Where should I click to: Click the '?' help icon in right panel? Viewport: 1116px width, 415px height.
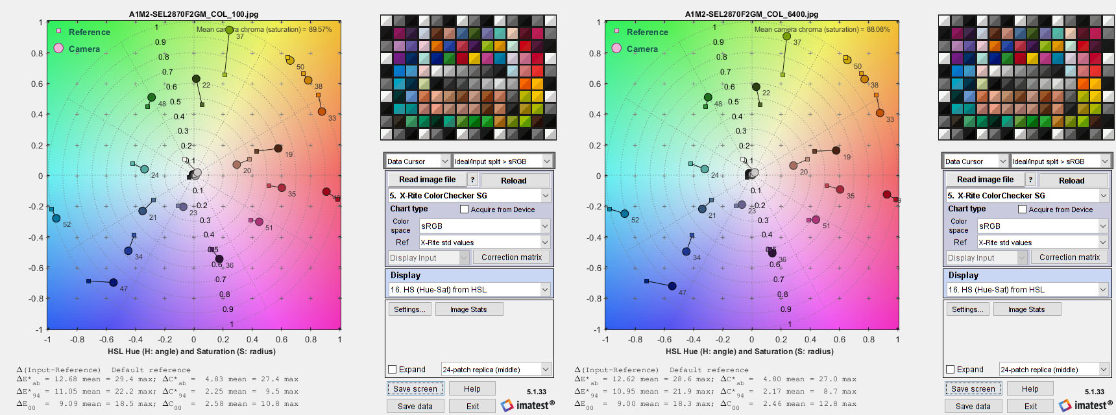click(x=1030, y=180)
